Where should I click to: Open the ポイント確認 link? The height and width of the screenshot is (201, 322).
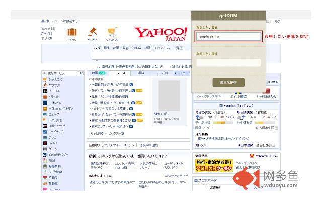click(x=238, y=97)
